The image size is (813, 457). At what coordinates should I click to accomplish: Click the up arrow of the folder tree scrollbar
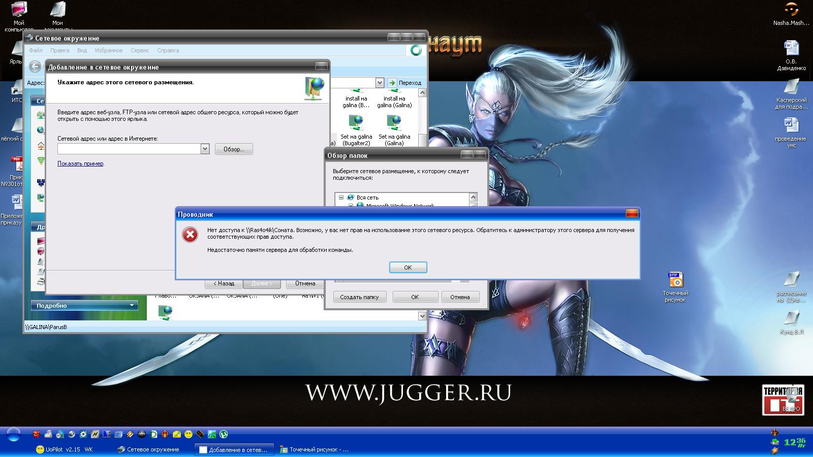tap(473, 197)
